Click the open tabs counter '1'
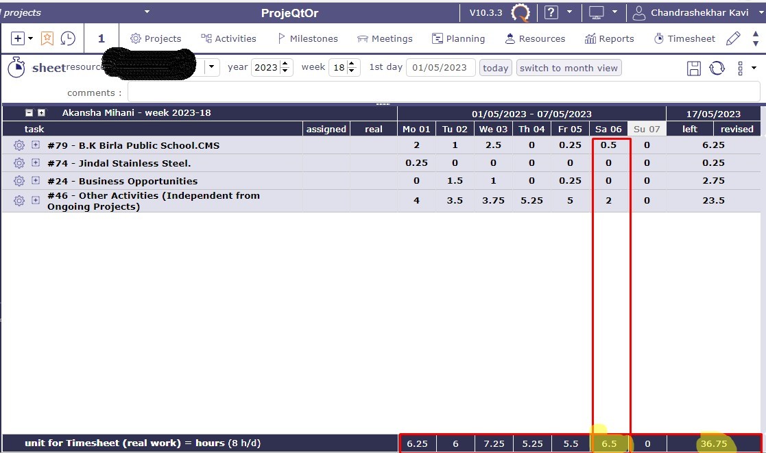The image size is (766, 453). point(101,38)
